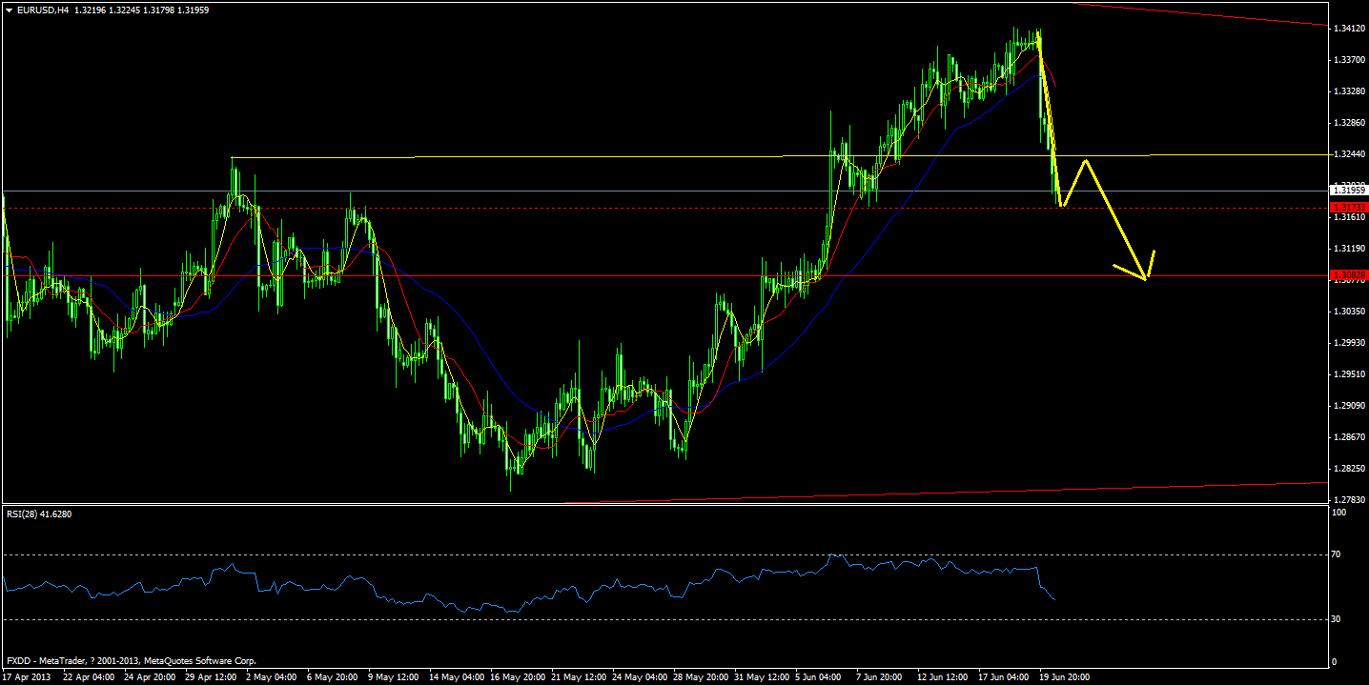Click the RSI scale level 70
The height and width of the screenshot is (685, 1369).
tap(1337, 554)
